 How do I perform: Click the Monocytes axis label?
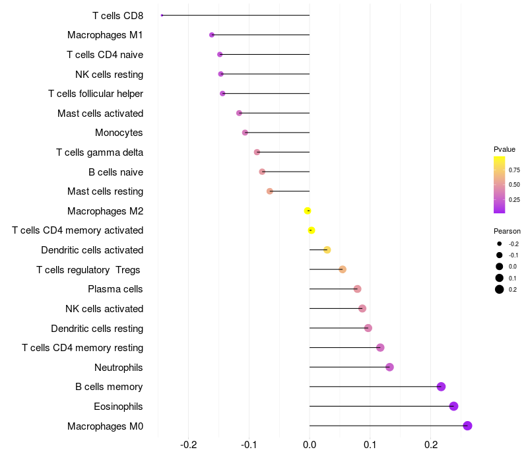(x=119, y=133)
